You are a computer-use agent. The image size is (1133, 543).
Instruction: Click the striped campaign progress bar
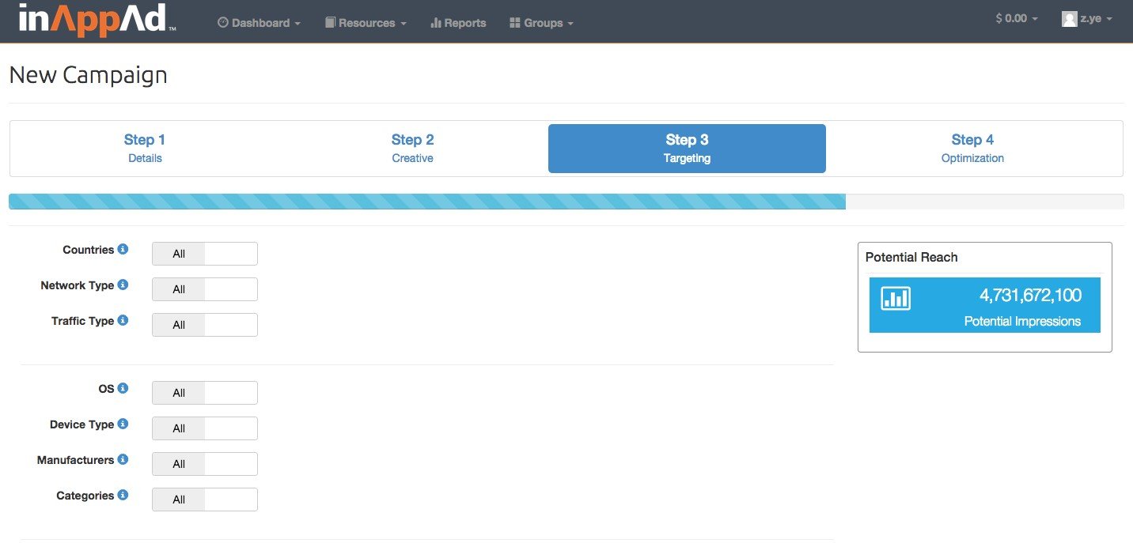click(427, 202)
